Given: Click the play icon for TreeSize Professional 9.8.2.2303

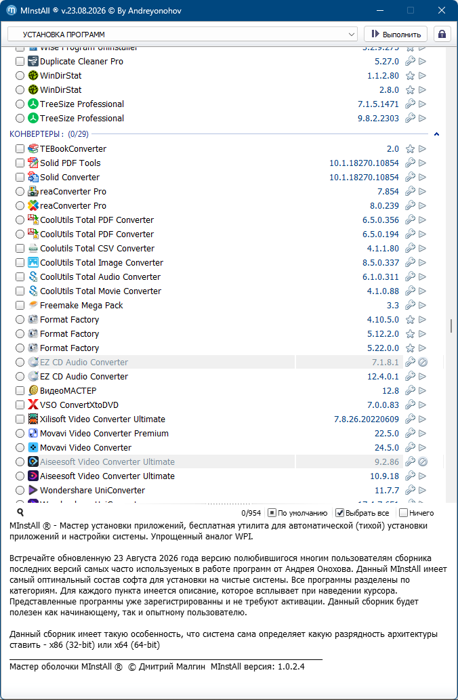Looking at the screenshot, I should coord(422,119).
